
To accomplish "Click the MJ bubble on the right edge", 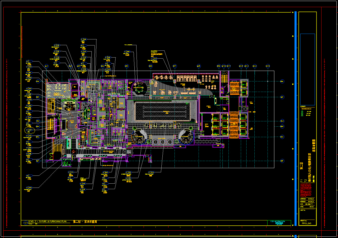I will click(282, 121).
